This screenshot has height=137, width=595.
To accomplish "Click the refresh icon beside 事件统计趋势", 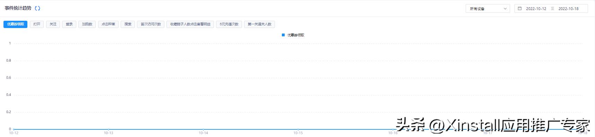I will pyautogui.click(x=37, y=8).
